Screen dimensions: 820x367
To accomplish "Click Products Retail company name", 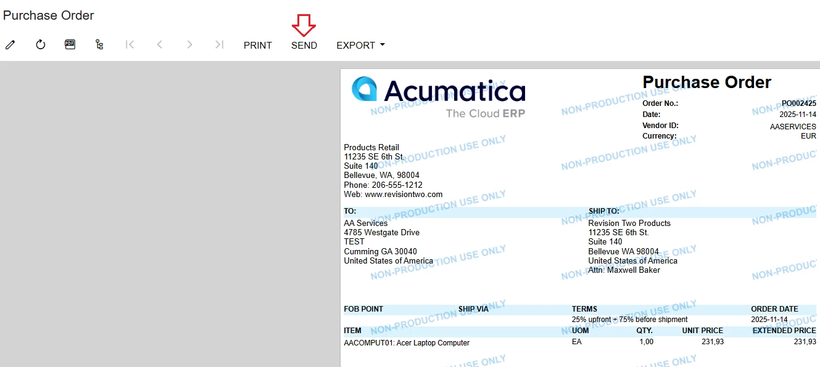I will click(371, 147).
